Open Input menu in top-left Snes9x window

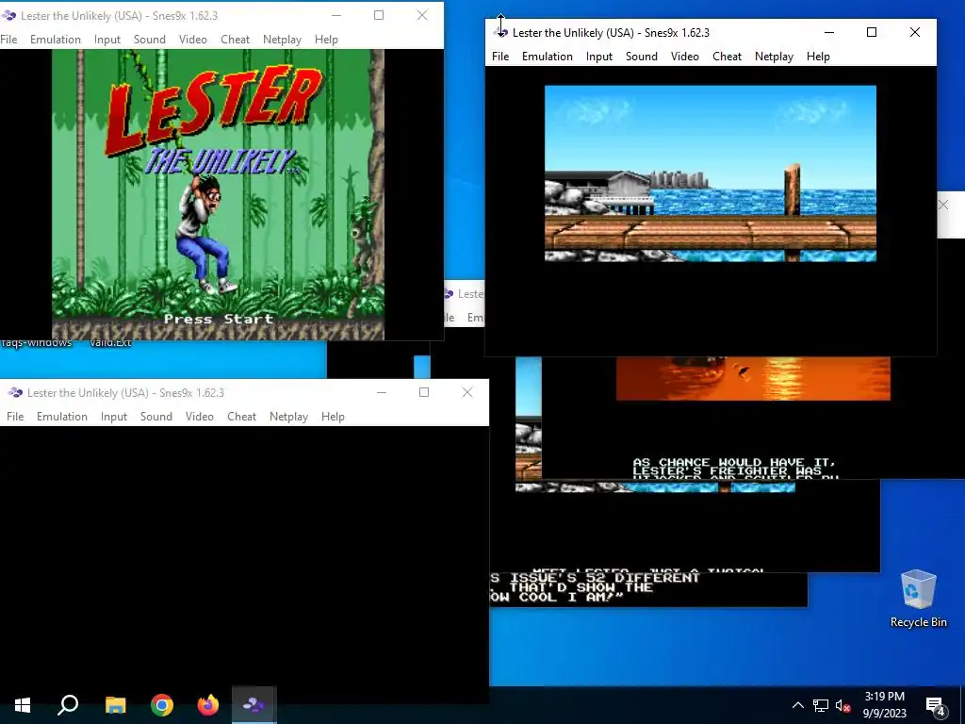tap(107, 40)
